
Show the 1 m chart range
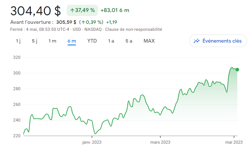[52, 41]
